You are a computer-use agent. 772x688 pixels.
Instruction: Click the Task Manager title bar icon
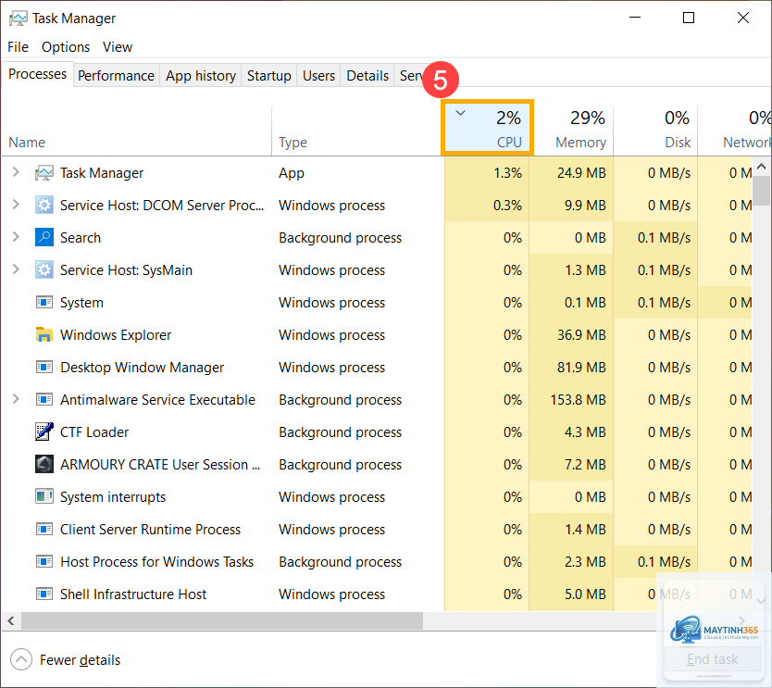(19, 19)
